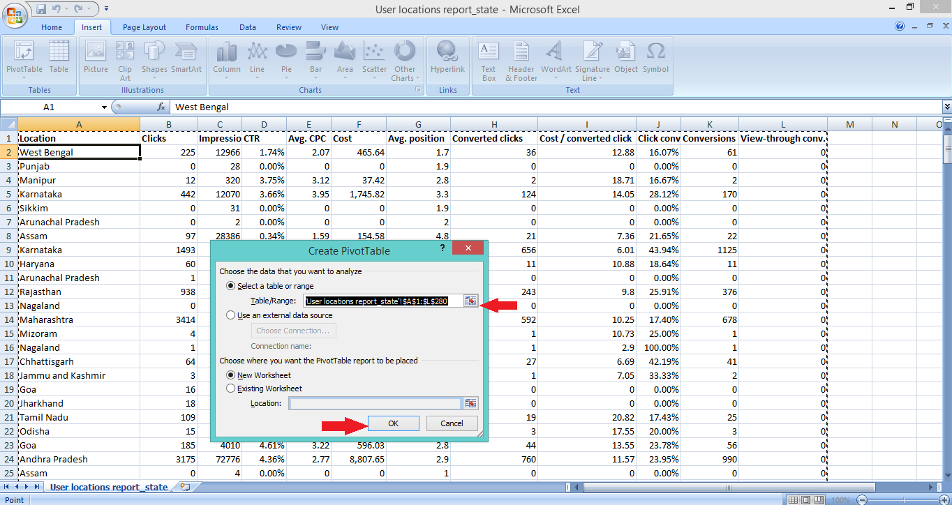Open the View tab

pos(330,27)
